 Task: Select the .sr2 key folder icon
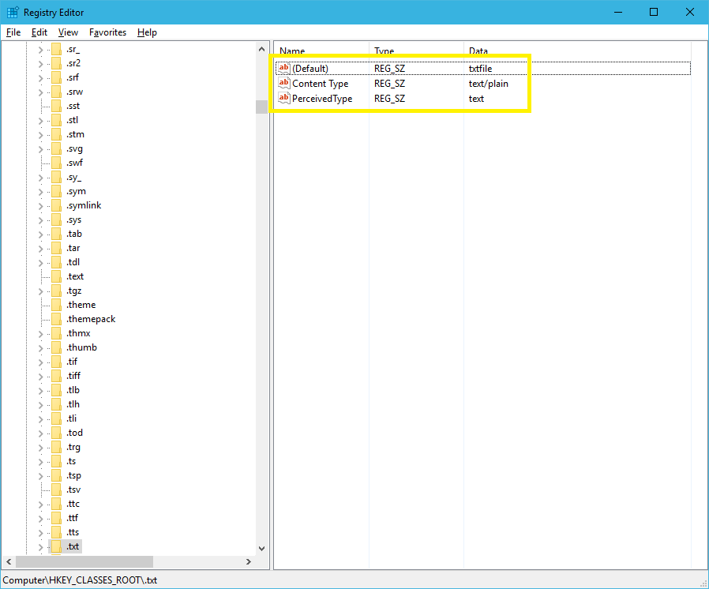(57, 63)
